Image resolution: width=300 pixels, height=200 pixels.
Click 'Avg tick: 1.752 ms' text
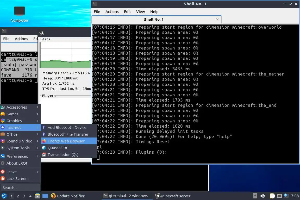[59, 83]
